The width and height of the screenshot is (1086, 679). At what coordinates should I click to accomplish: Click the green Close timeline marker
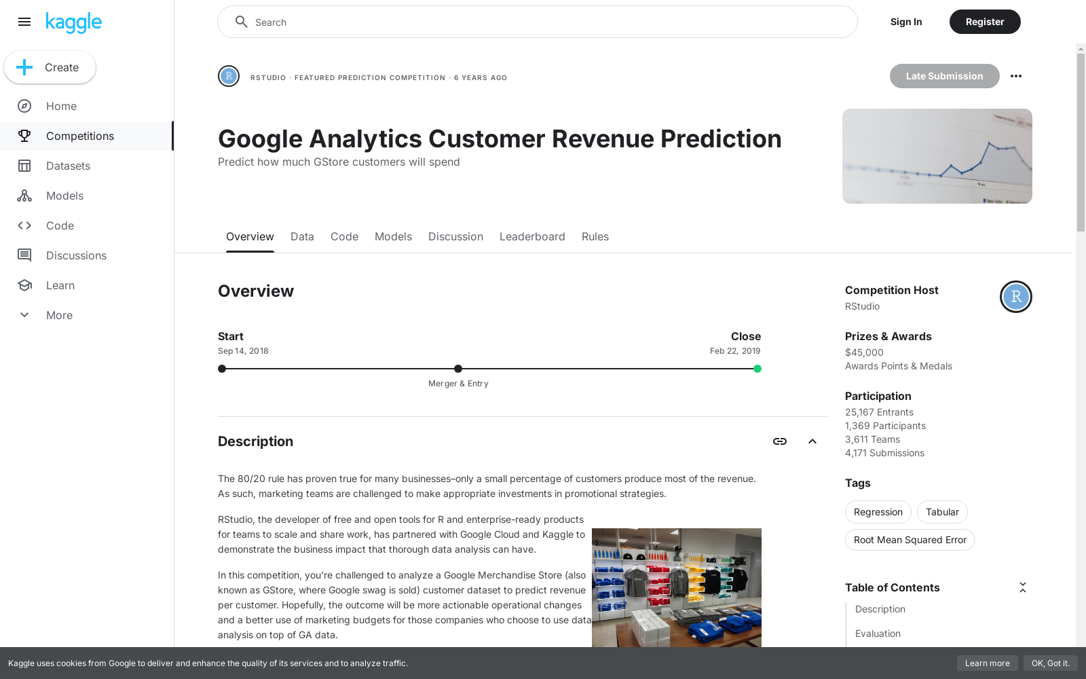tap(757, 369)
